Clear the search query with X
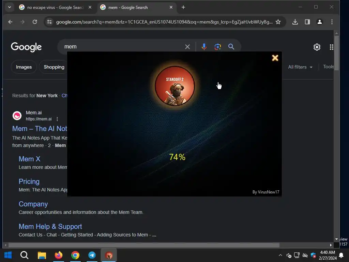 click(187, 47)
